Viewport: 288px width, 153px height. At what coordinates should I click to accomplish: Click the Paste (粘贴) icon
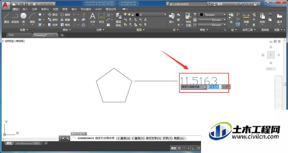[262, 18]
